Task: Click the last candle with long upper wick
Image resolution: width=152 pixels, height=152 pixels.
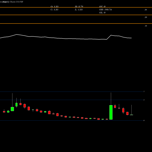Action: (x=131, y=110)
